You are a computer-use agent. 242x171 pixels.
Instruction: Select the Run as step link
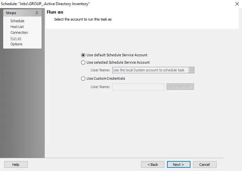coord(16,38)
